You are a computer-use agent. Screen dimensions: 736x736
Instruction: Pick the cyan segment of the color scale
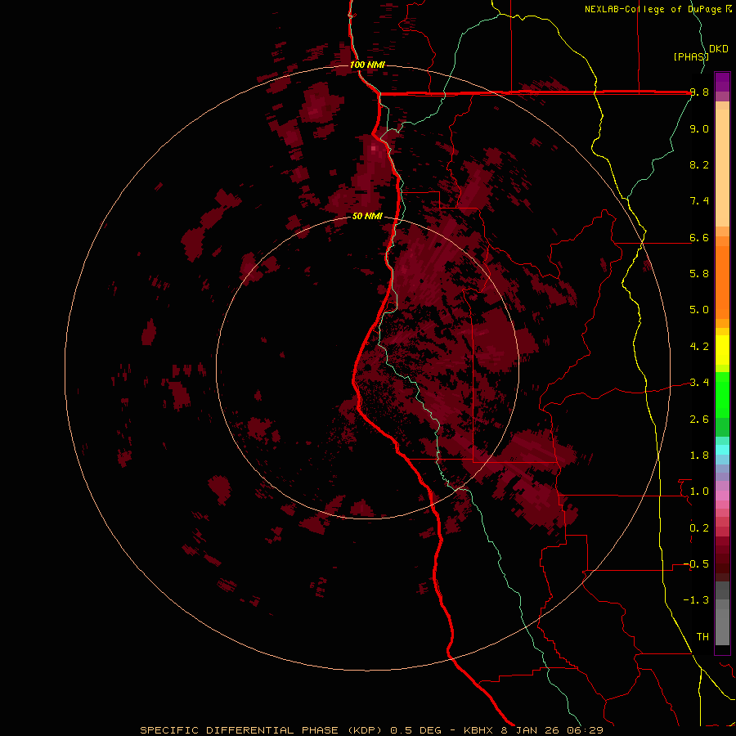pyautogui.click(x=722, y=450)
